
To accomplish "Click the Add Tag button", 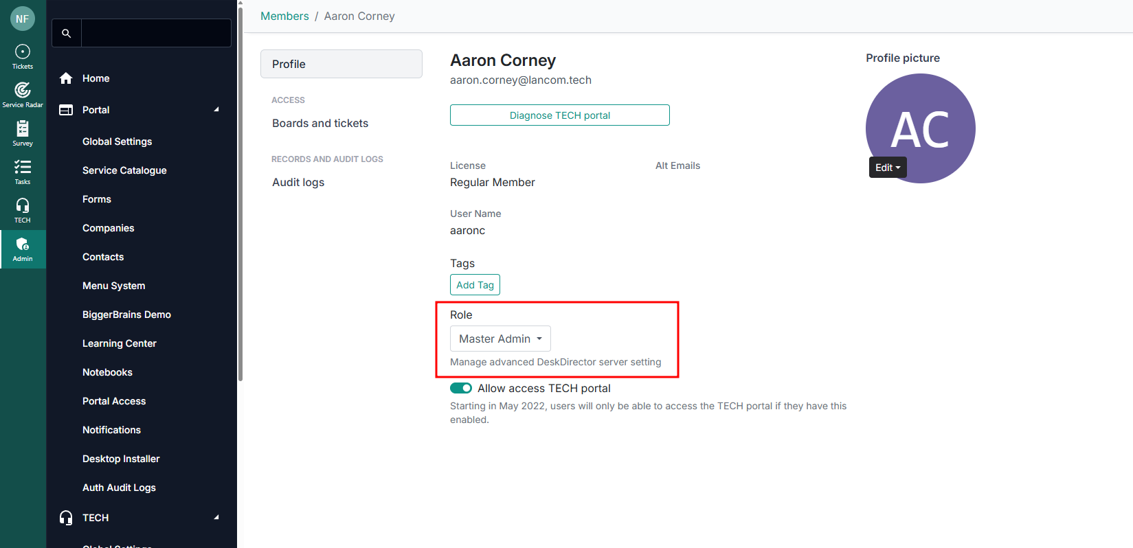I will point(475,285).
